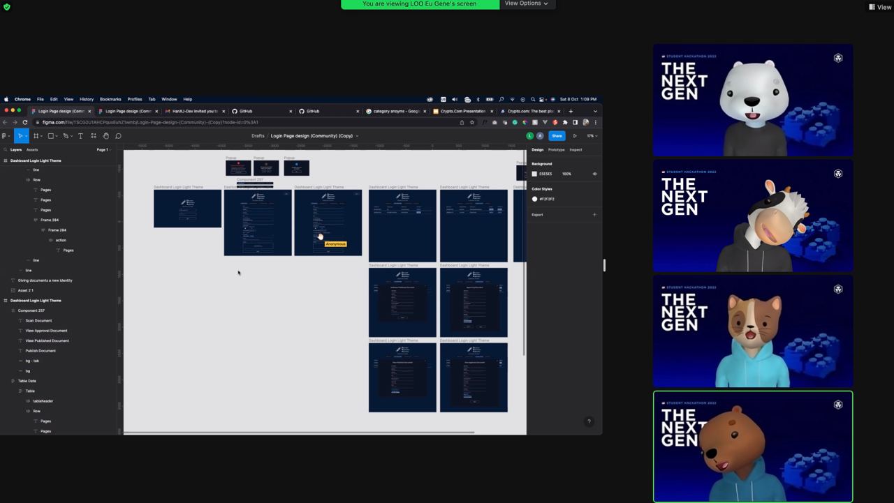Select the Pen tool

coord(66,136)
